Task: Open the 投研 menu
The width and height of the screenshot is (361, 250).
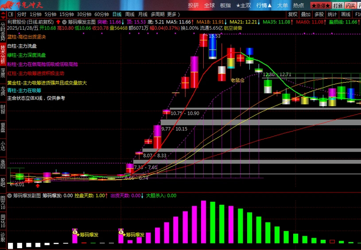Action: (193, 5)
